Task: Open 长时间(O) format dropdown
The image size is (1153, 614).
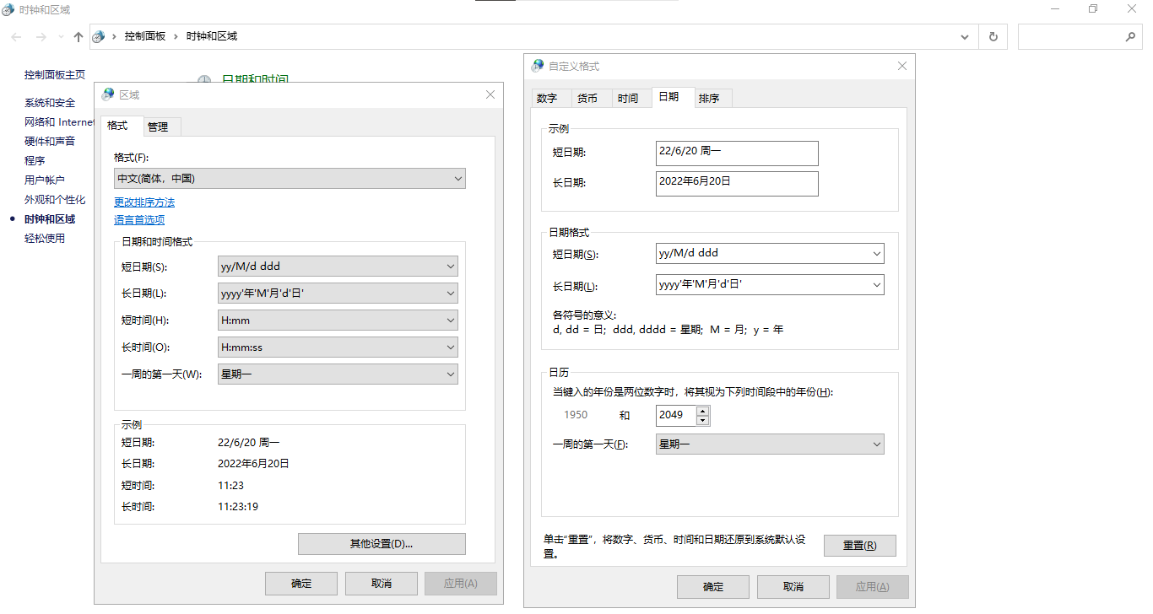Action: [x=338, y=347]
